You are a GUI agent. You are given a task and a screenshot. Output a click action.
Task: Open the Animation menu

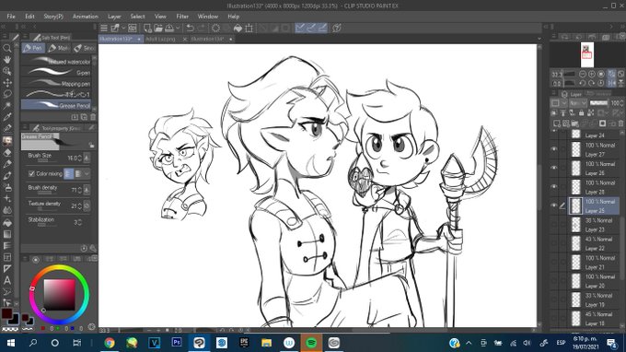[x=85, y=17]
